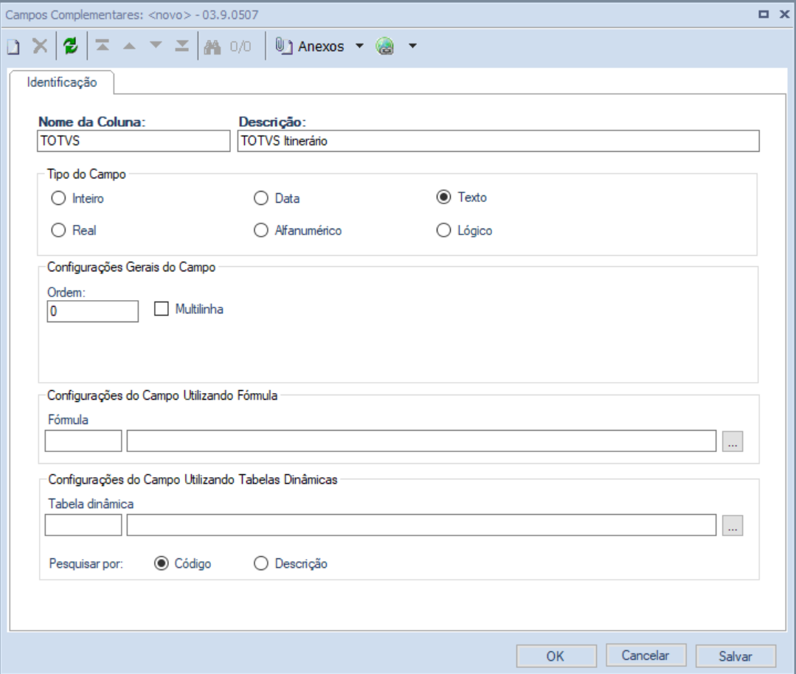Viewport: 796px width, 674px height.
Task: Click the Descrição text field
Action: (x=499, y=141)
